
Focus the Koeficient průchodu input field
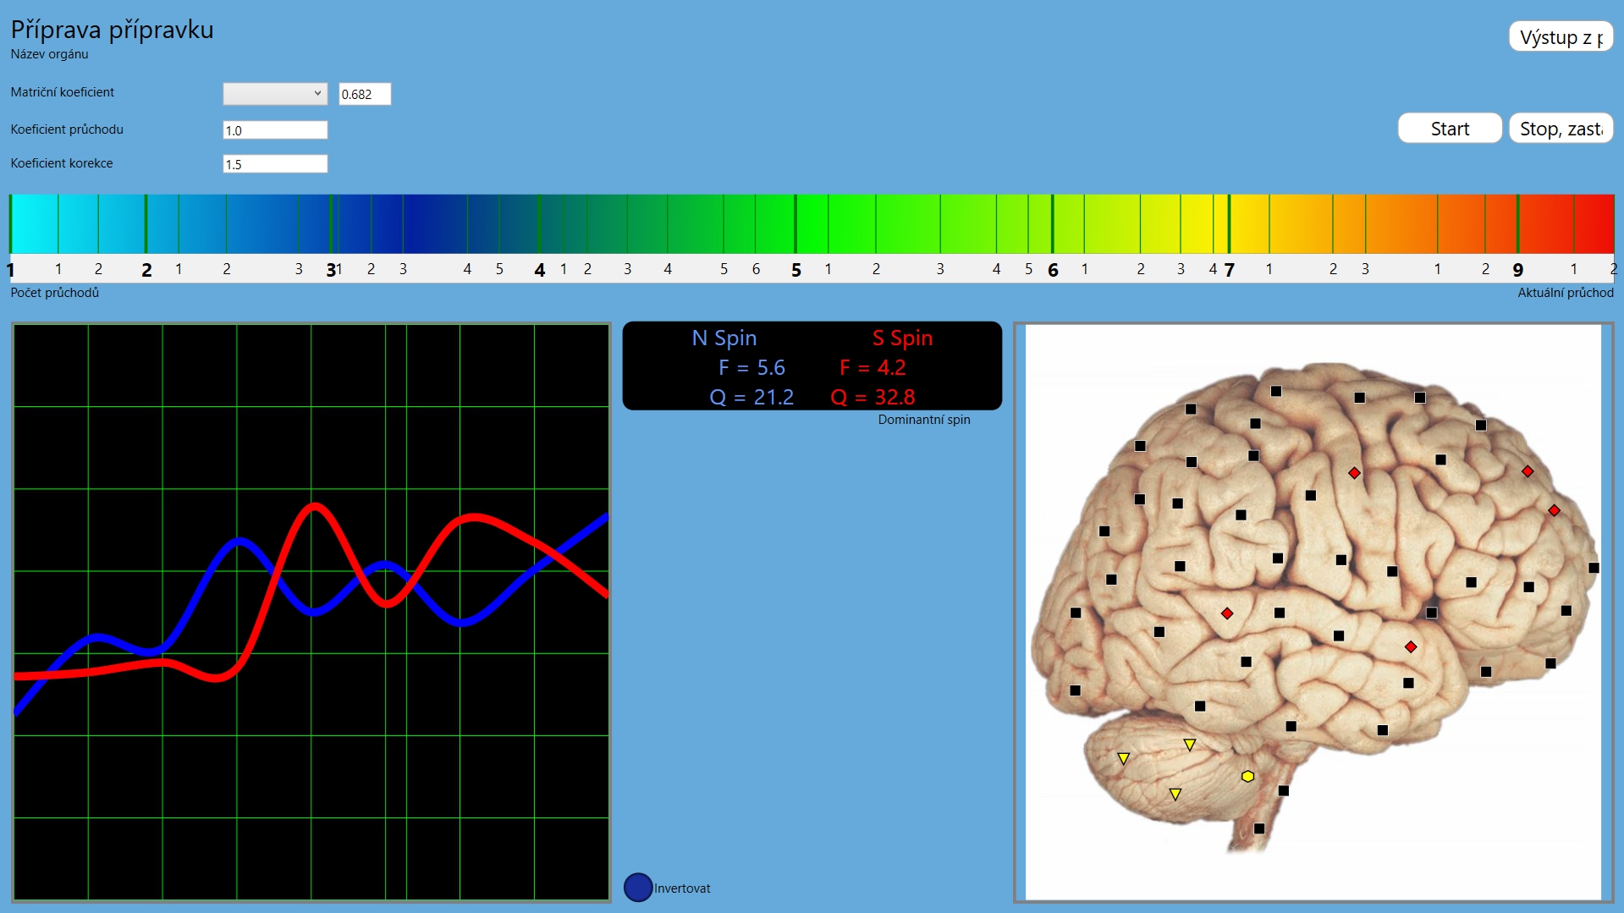[274, 130]
